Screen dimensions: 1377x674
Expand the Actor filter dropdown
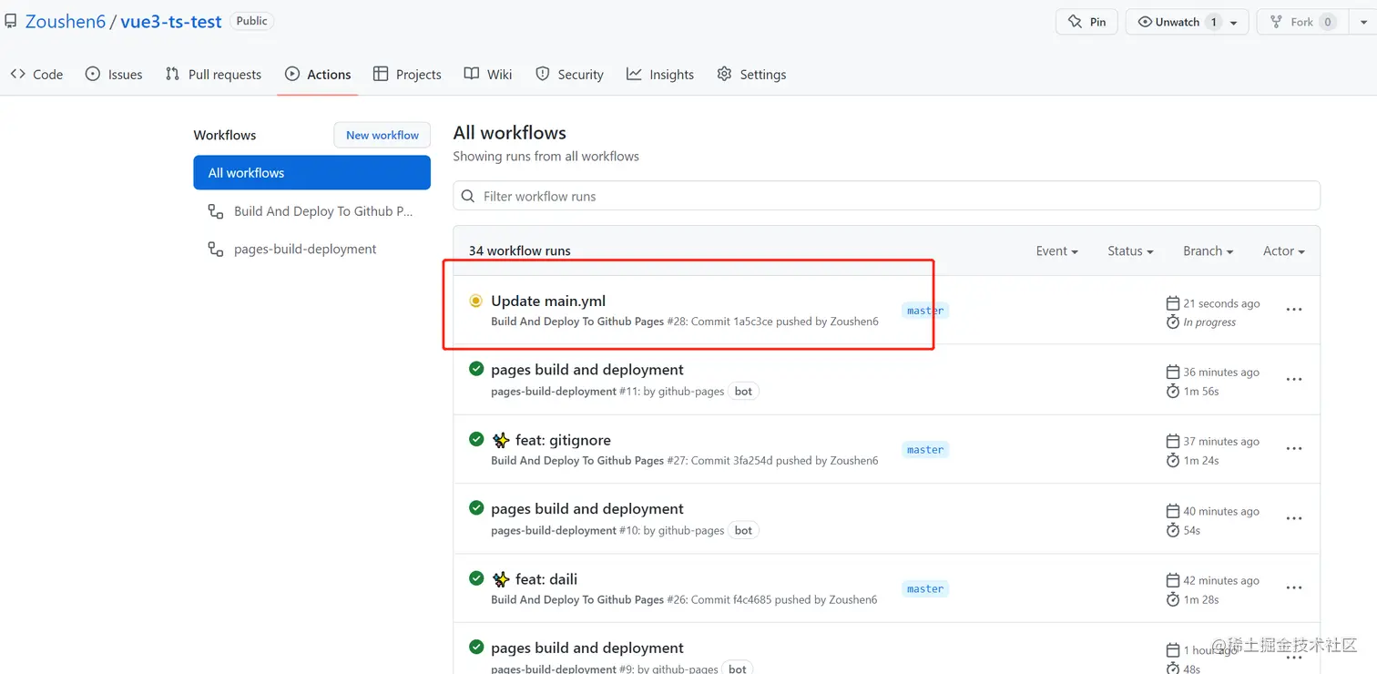click(1283, 250)
